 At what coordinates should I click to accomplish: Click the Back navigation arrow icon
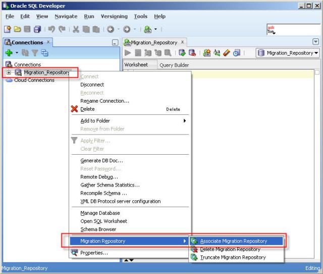(111, 29)
